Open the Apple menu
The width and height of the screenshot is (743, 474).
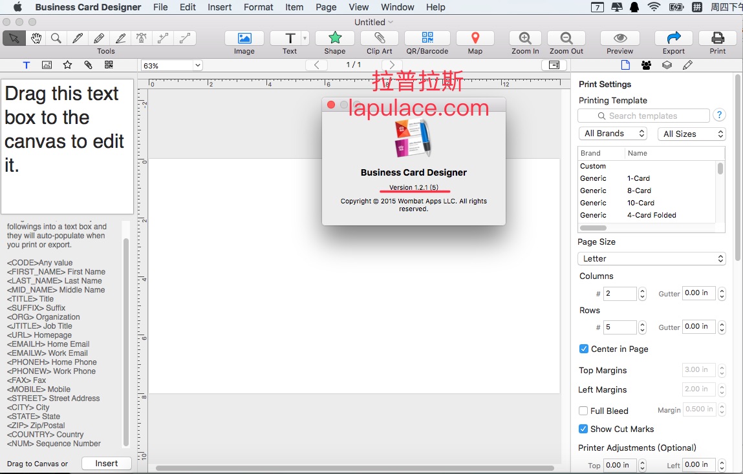(18, 7)
